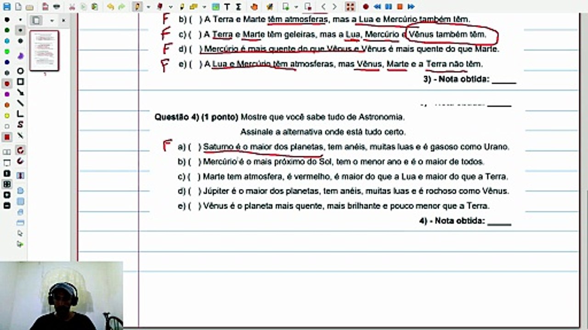Export the document as PDF
Screen dimensions: 588x330
[x=45, y=7]
